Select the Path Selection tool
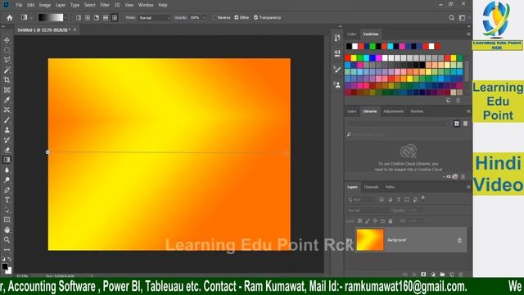Viewport: 524px width, 295px height. point(7,210)
